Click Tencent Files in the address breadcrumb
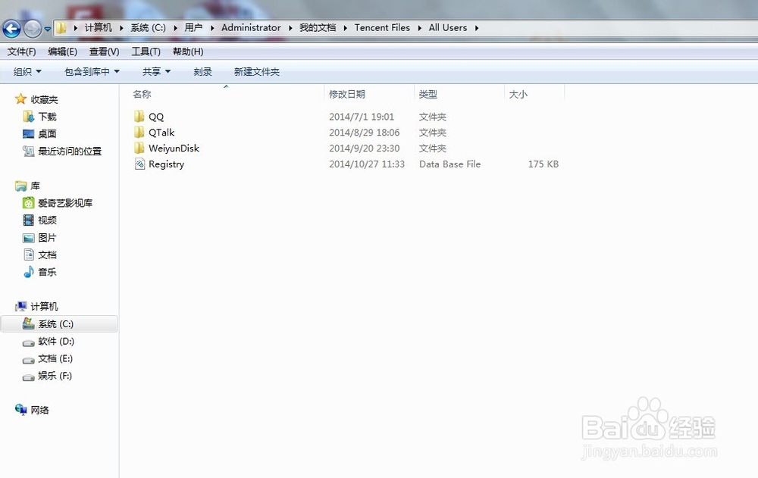Screen dimensions: 758x478 click(x=382, y=27)
